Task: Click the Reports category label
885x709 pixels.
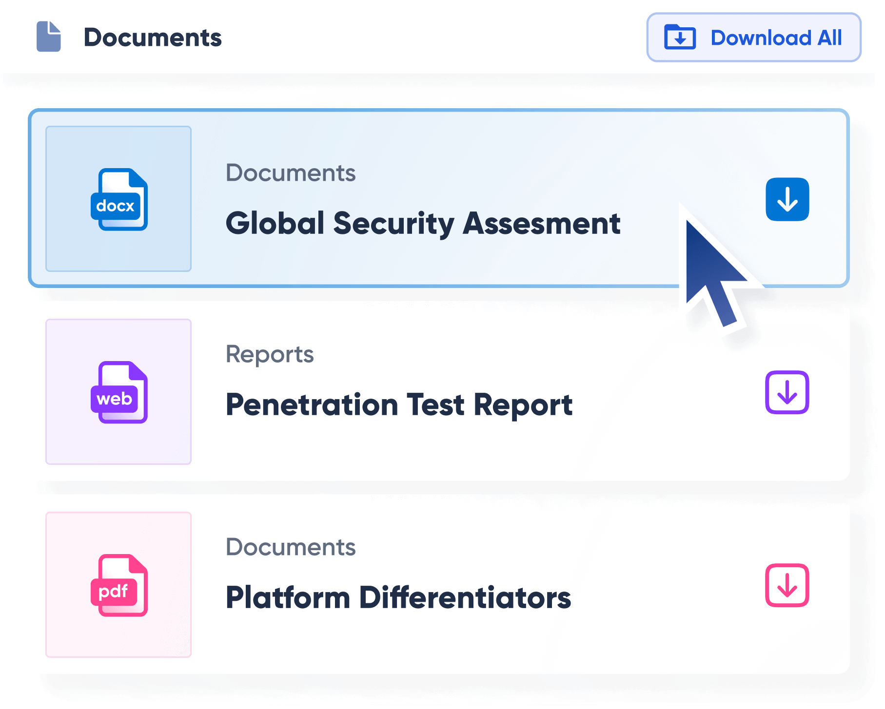Action: pyautogui.click(x=270, y=354)
